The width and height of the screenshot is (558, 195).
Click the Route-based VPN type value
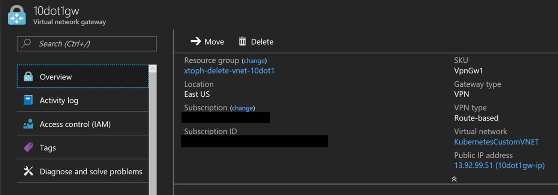(476, 118)
